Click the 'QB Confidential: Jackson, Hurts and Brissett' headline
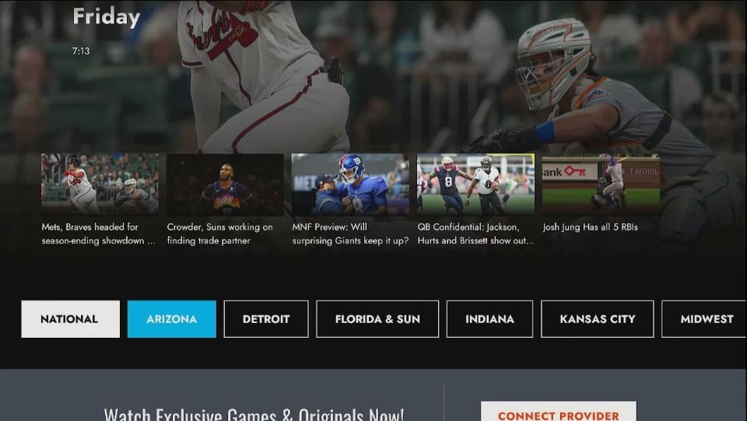 [475, 234]
